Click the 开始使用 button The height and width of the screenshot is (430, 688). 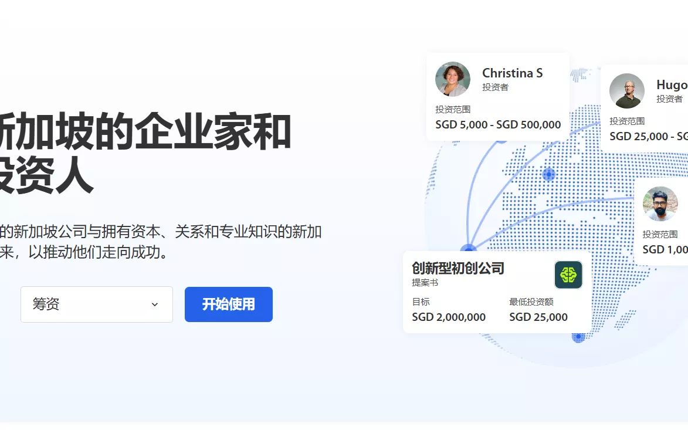tap(229, 304)
